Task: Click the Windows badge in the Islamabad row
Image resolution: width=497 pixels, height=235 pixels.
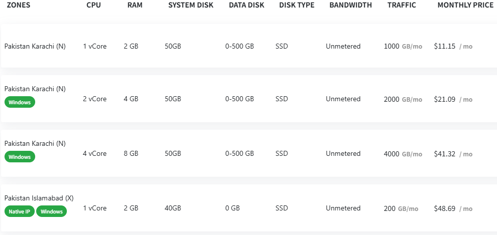Action: click(51, 211)
